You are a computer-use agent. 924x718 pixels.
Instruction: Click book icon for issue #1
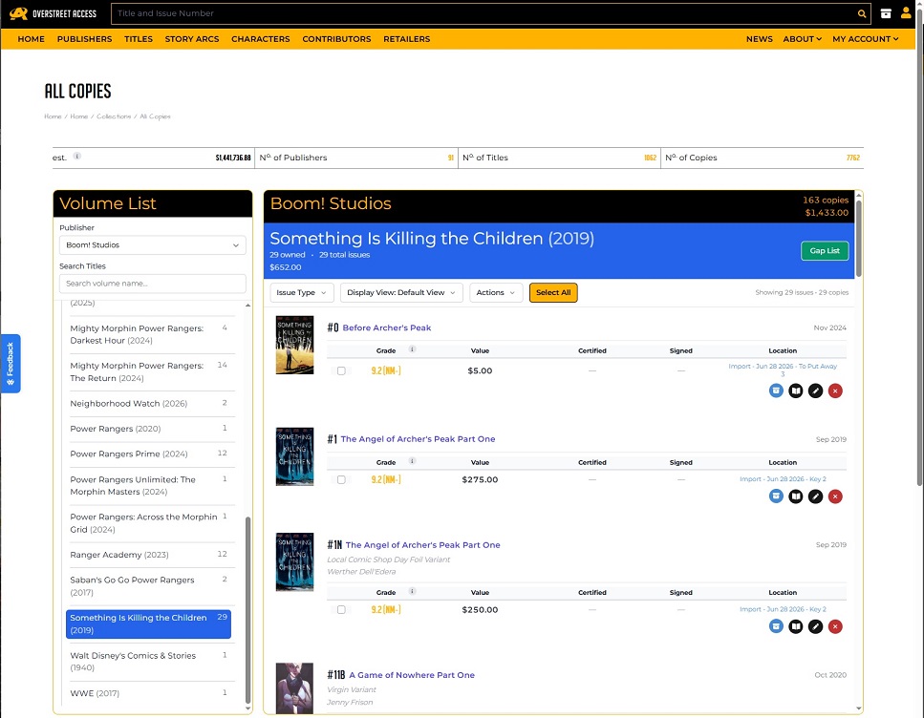(x=796, y=496)
